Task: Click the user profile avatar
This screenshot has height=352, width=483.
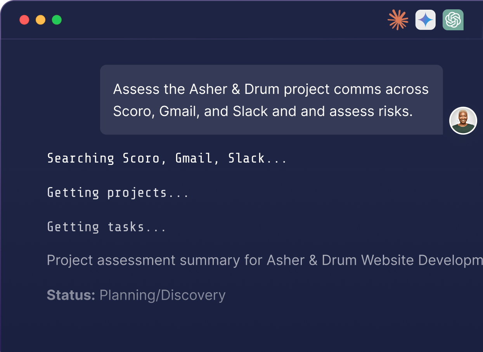Action: [x=463, y=121]
